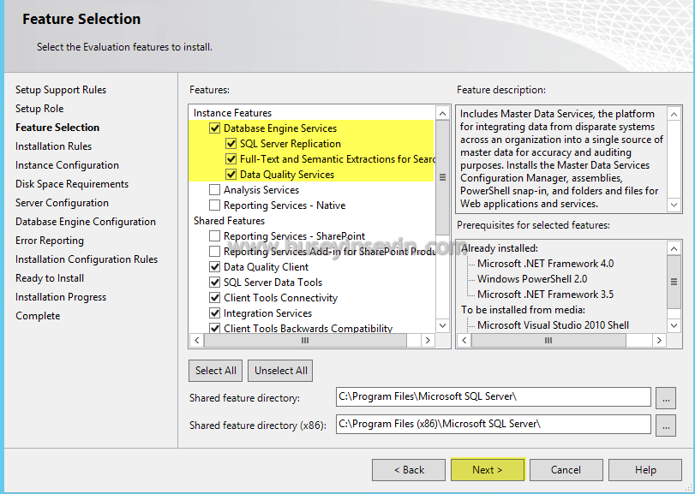Browse for Shared feature directory (x86)

click(666, 426)
